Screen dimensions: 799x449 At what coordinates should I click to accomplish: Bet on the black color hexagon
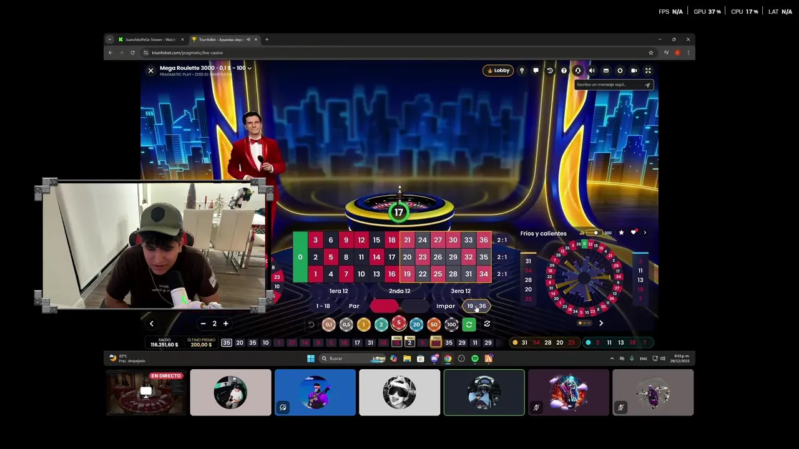[x=414, y=306]
